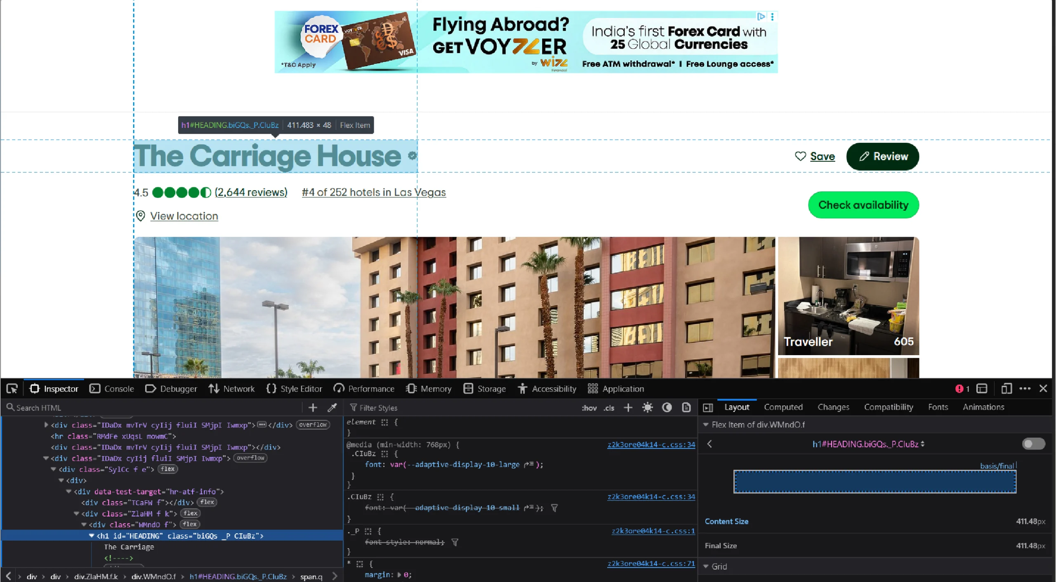Toggle pseudo-class panel with :hov
This screenshot has width=1056, height=582.
(589, 408)
